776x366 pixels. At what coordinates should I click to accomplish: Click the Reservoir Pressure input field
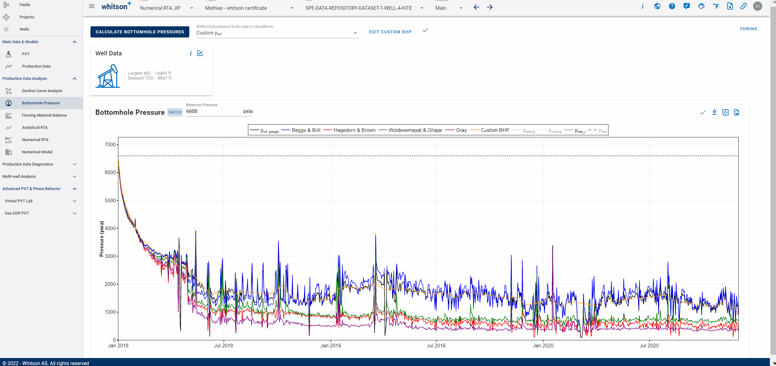219,111
